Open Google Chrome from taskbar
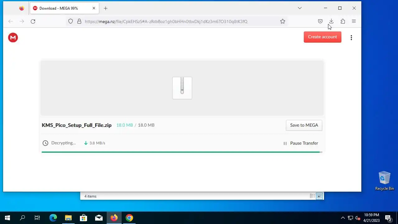Viewport: 398px width, 224px height. pos(129,218)
